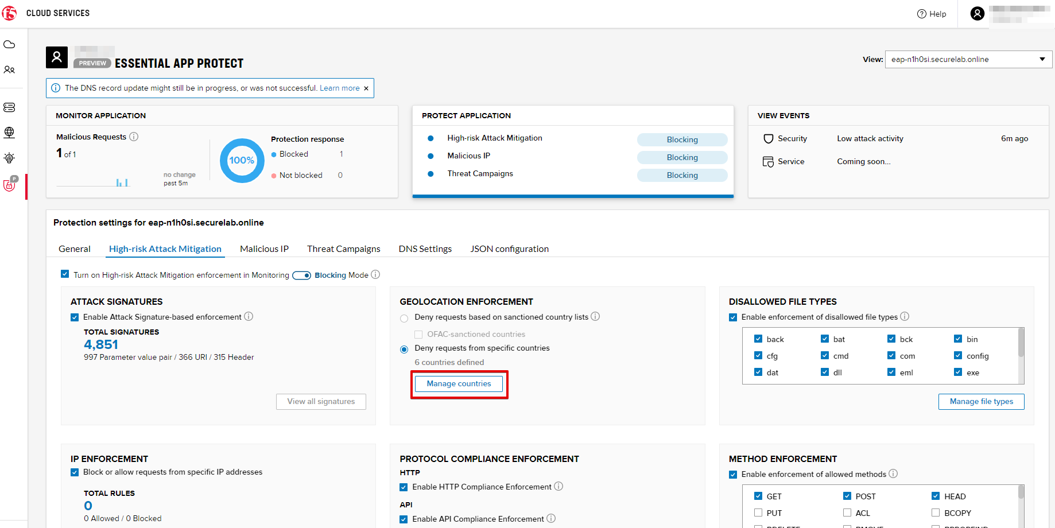The height and width of the screenshot is (528, 1055).
Task: Click the Manage file types button
Action: click(982, 401)
